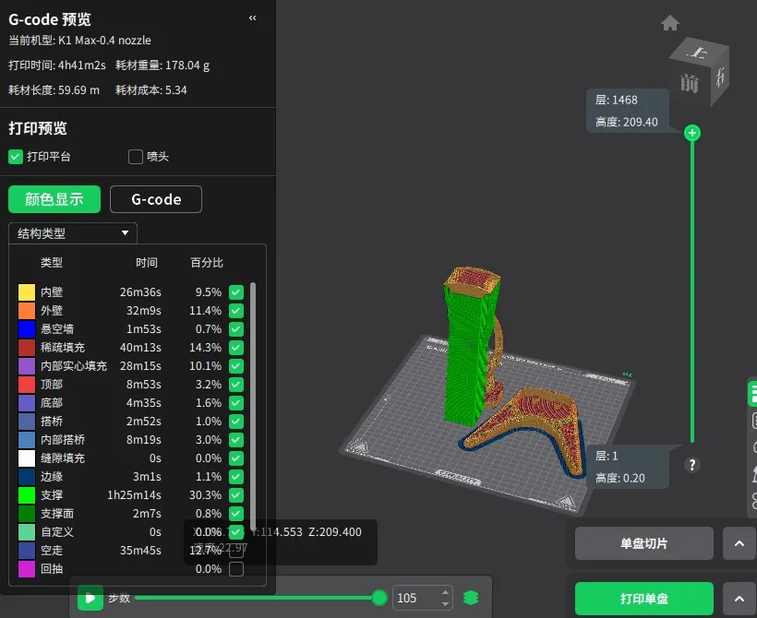Click the 打印单盘 button
This screenshot has width=757, height=618.
pyautogui.click(x=643, y=599)
